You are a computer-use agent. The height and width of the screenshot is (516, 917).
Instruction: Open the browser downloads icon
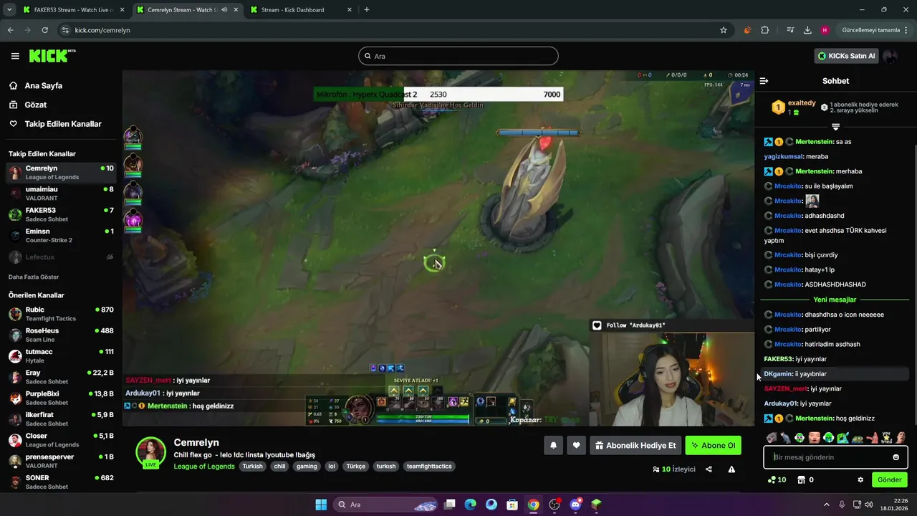click(807, 30)
